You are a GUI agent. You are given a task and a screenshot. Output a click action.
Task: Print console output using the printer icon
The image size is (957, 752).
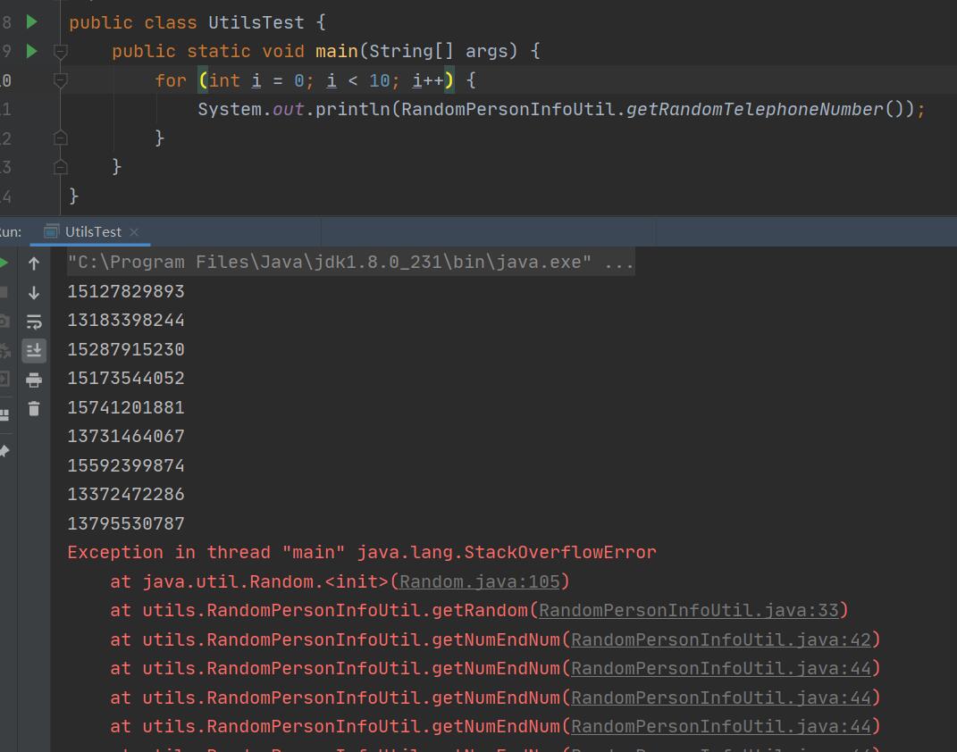pos(34,380)
